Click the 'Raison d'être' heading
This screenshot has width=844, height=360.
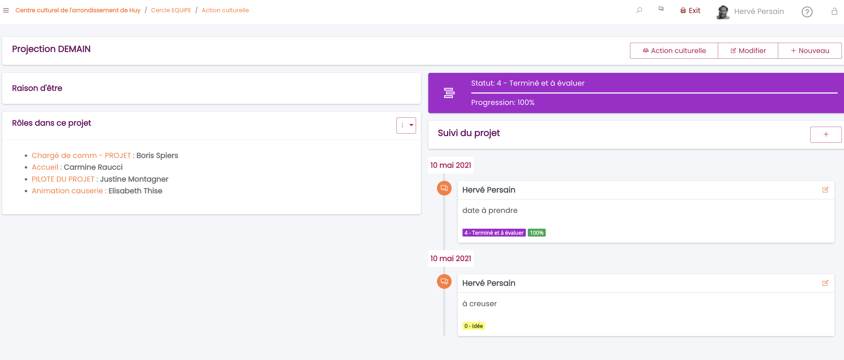[37, 88]
